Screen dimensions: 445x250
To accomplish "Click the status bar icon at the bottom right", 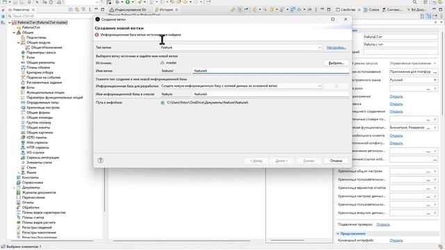I will 440,247.
